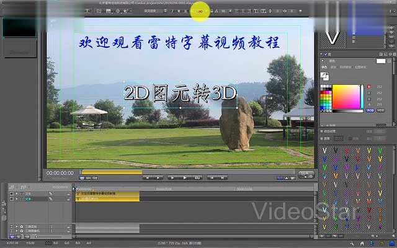Click the 00:00:05:00 mark on the timeline ruler

pyautogui.click(x=164, y=189)
